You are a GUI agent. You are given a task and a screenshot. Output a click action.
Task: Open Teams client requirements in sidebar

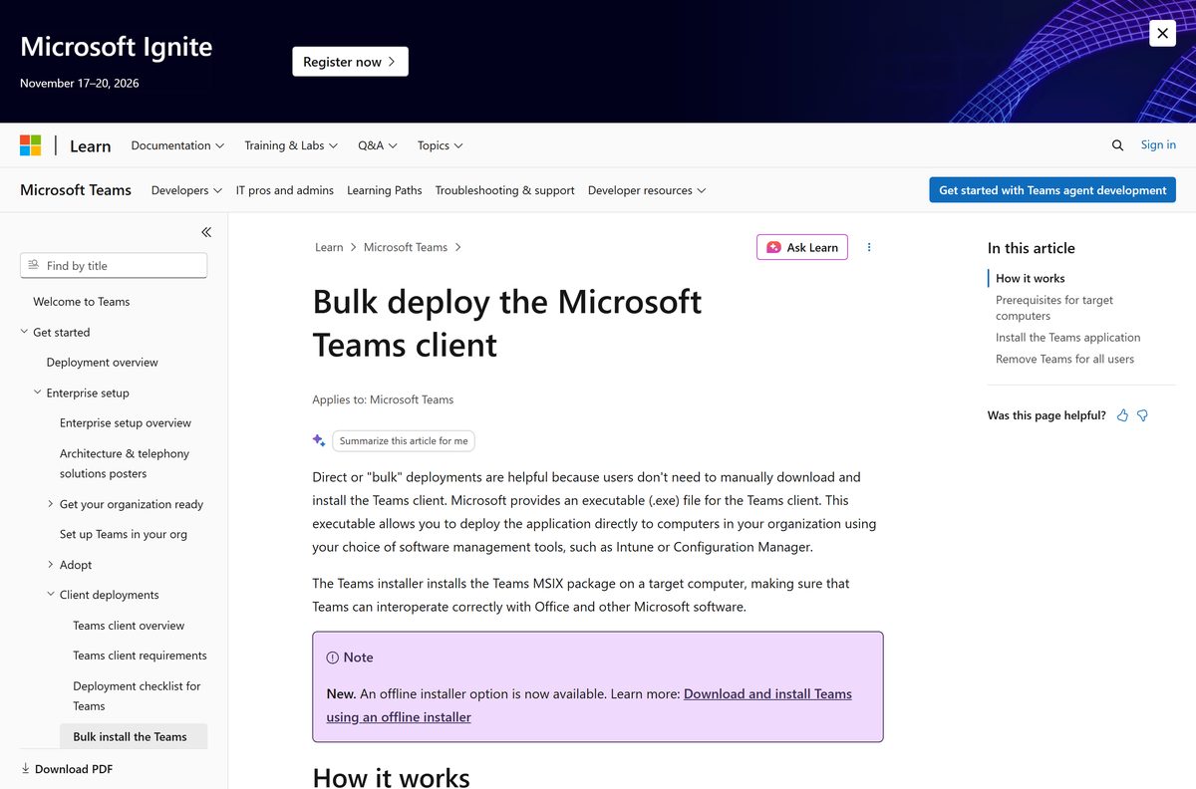(141, 656)
